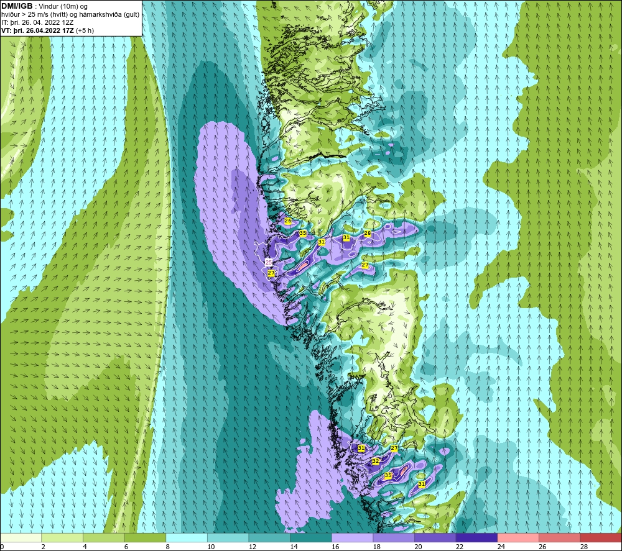Viewport: 622px width, 551px height.
Task: Click the title line 'DMI/IGB : Vindur (10m) og'
Action: [44, 6]
